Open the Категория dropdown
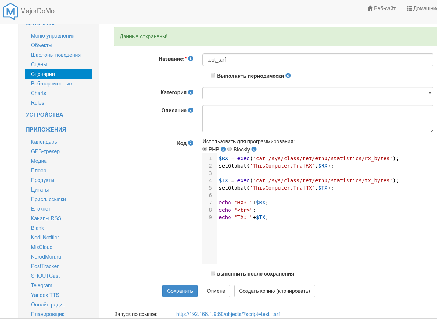Image resolution: width=437 pixels, height=319 pixels. [x=318, y=93]
